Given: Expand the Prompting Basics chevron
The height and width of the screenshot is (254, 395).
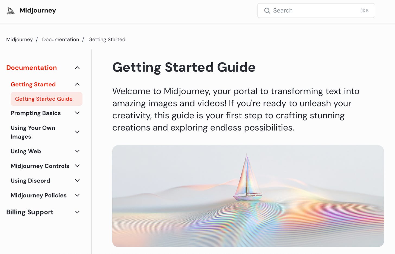Looking at the screenshot, I should pos(77,113).
